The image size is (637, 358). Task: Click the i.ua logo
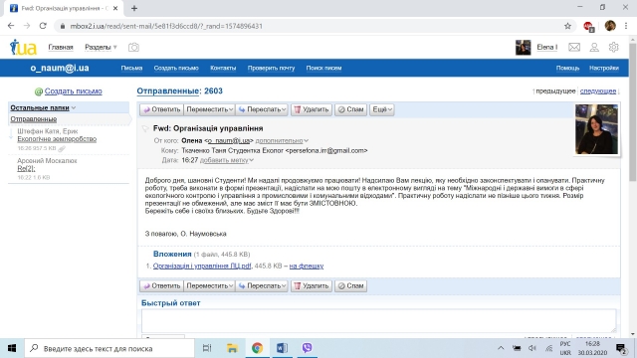tap(23, 47)
